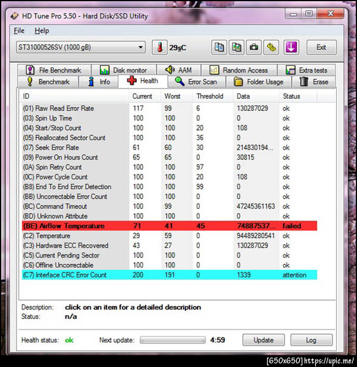Select the Unknown Attribute row

pyautogui.click(x=170, y=216)
